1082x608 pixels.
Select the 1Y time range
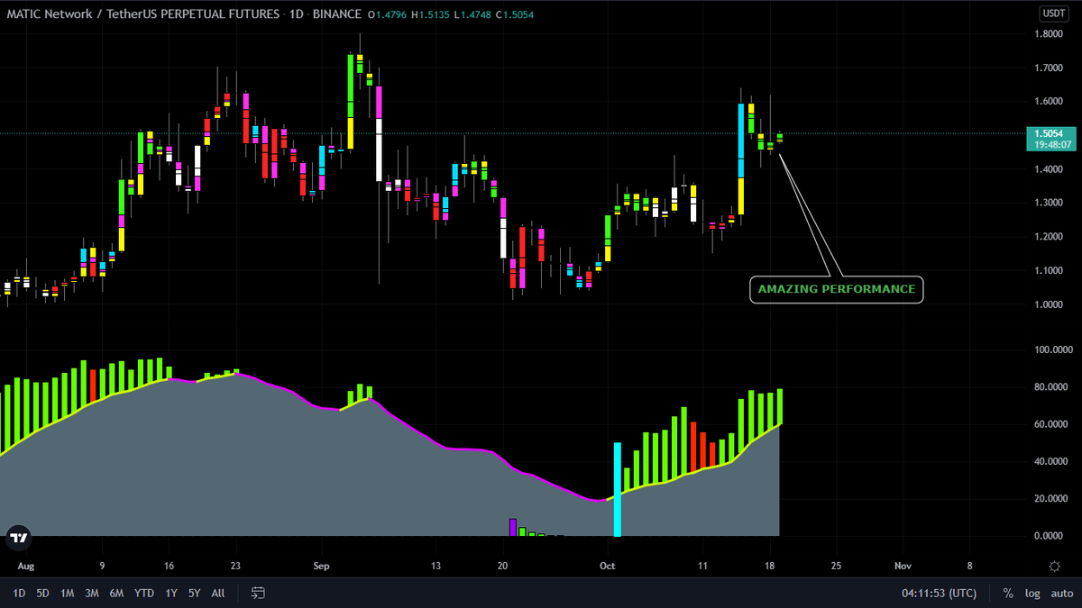click(x=171, y=594)
